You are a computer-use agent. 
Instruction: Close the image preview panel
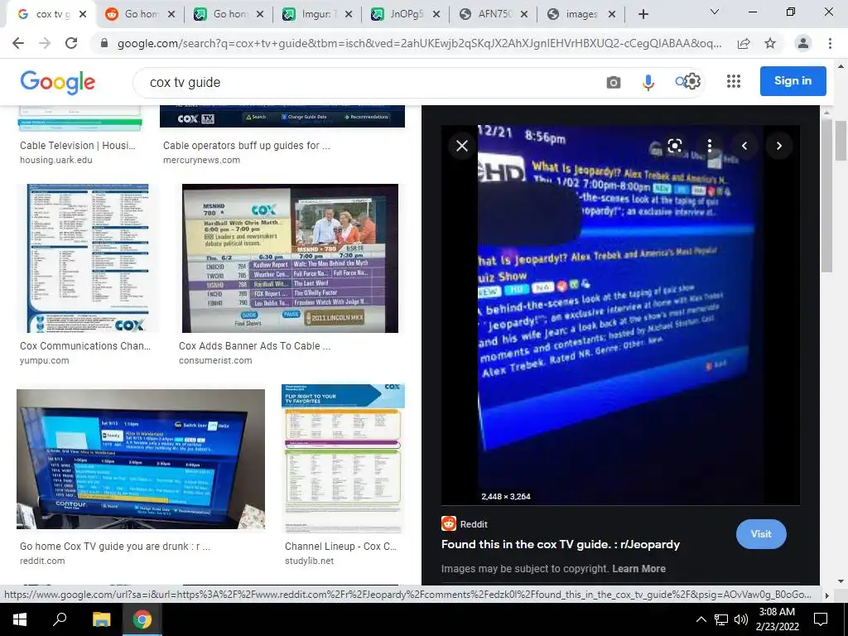click(462, 146)
